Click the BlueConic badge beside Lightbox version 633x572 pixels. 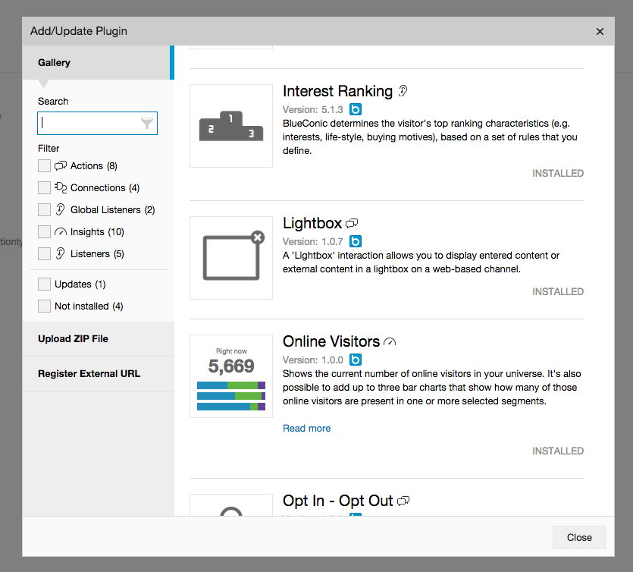(x=356, y=242)
